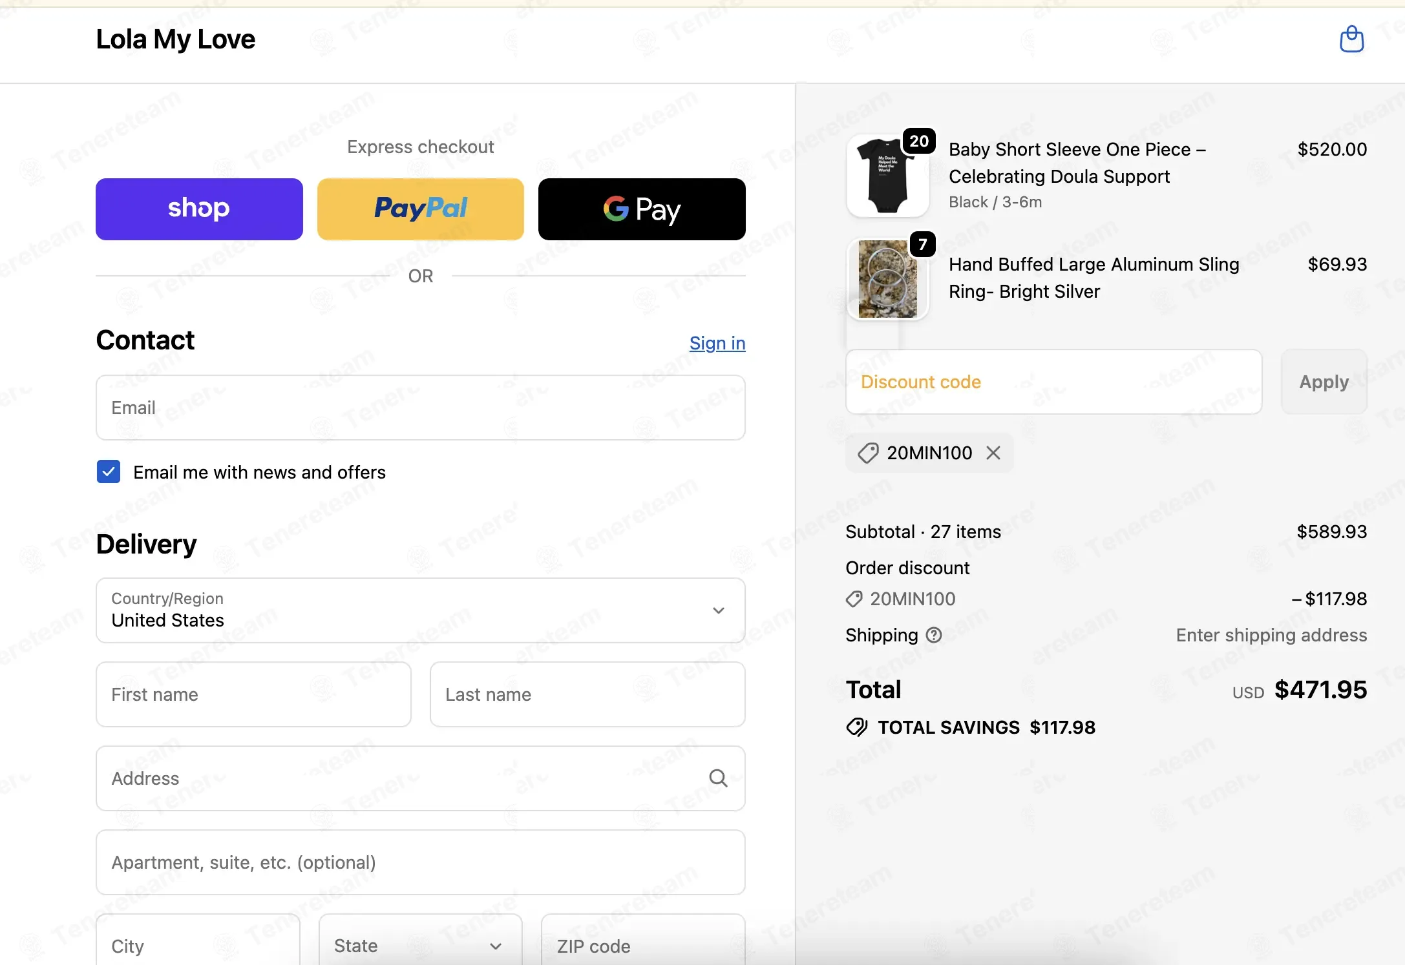Click the First name field
Screen dimensions: 1405x965
point(253,694)
